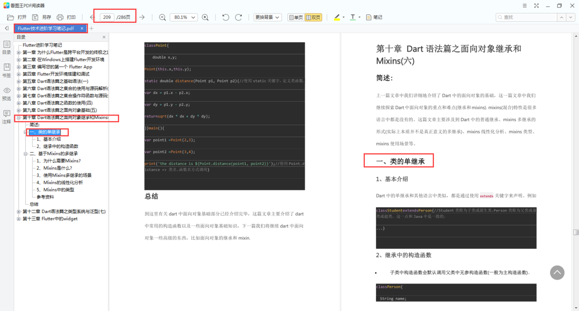
Task: Expand 第一章 为什么Flutter tree node
Action: point(19,53)
